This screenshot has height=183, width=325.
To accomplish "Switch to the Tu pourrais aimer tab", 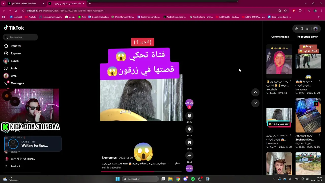I will [307, 37].
